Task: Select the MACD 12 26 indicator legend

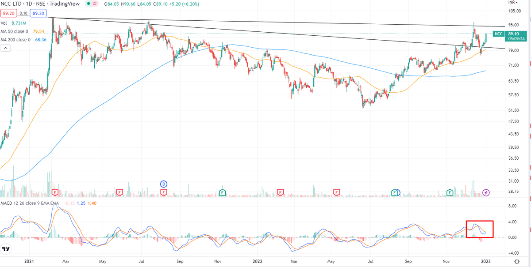Action: [30, 203]
